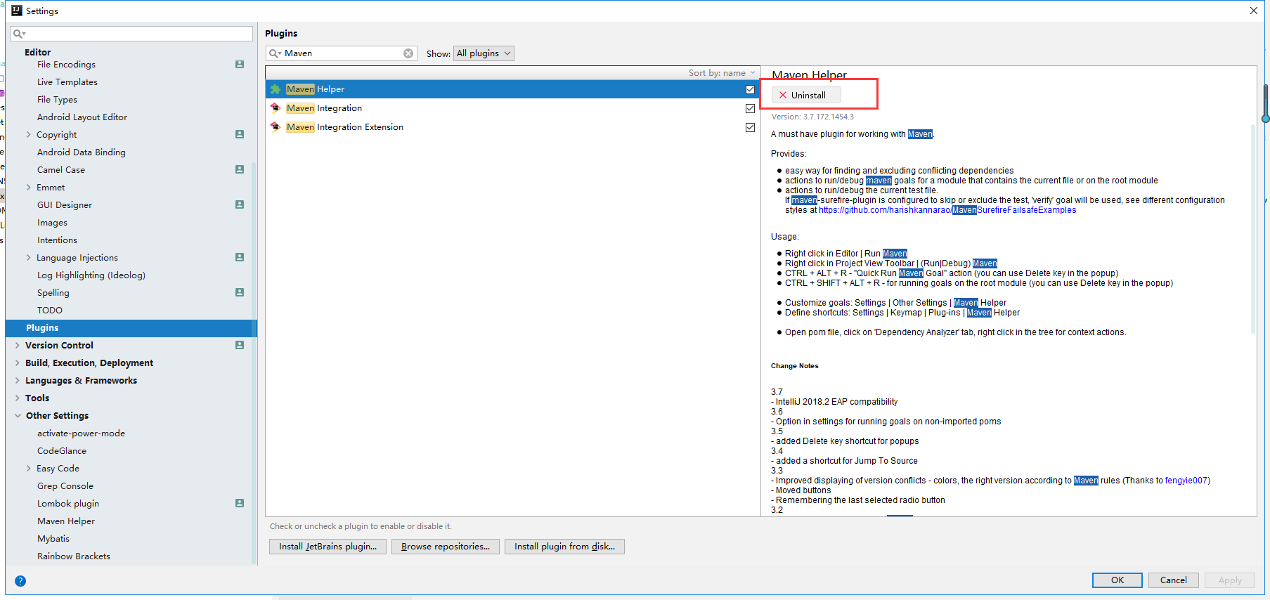The image size is (1270, 600).
Task: Click the plugin description vertical scrollbar
Action: click(1253, 228)
